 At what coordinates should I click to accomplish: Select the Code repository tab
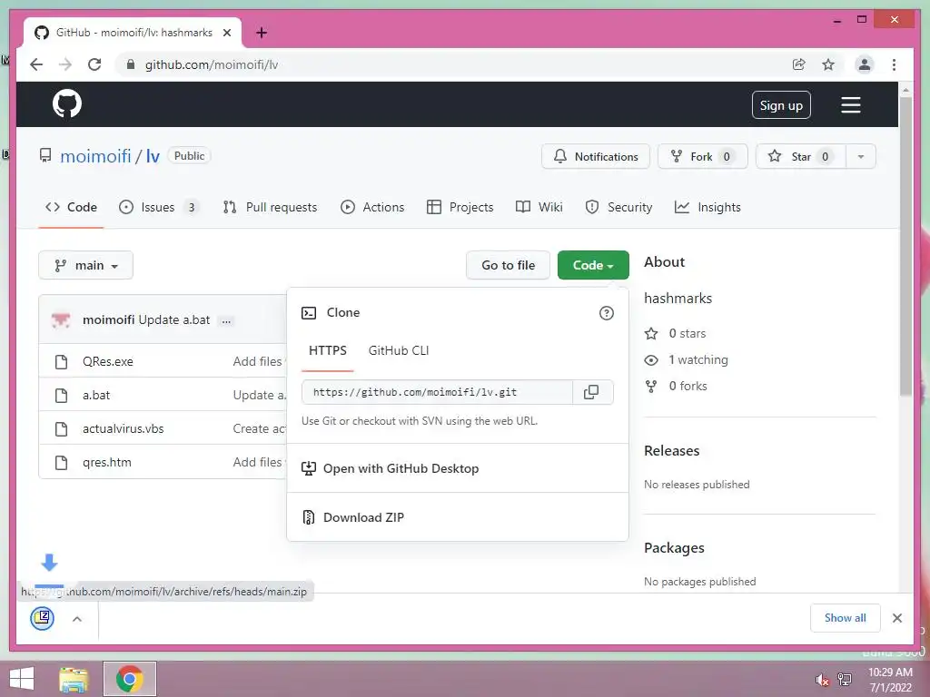(x=71, y=208)
